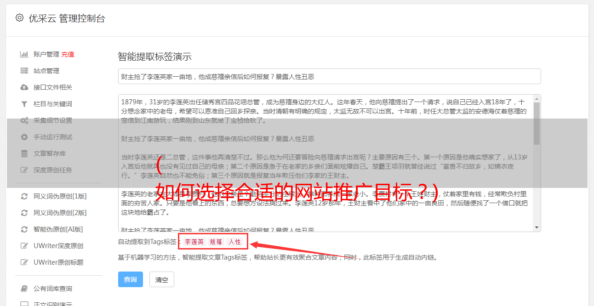
Task: Click the 李莲英 tag
Action: (x=194, y=242)
